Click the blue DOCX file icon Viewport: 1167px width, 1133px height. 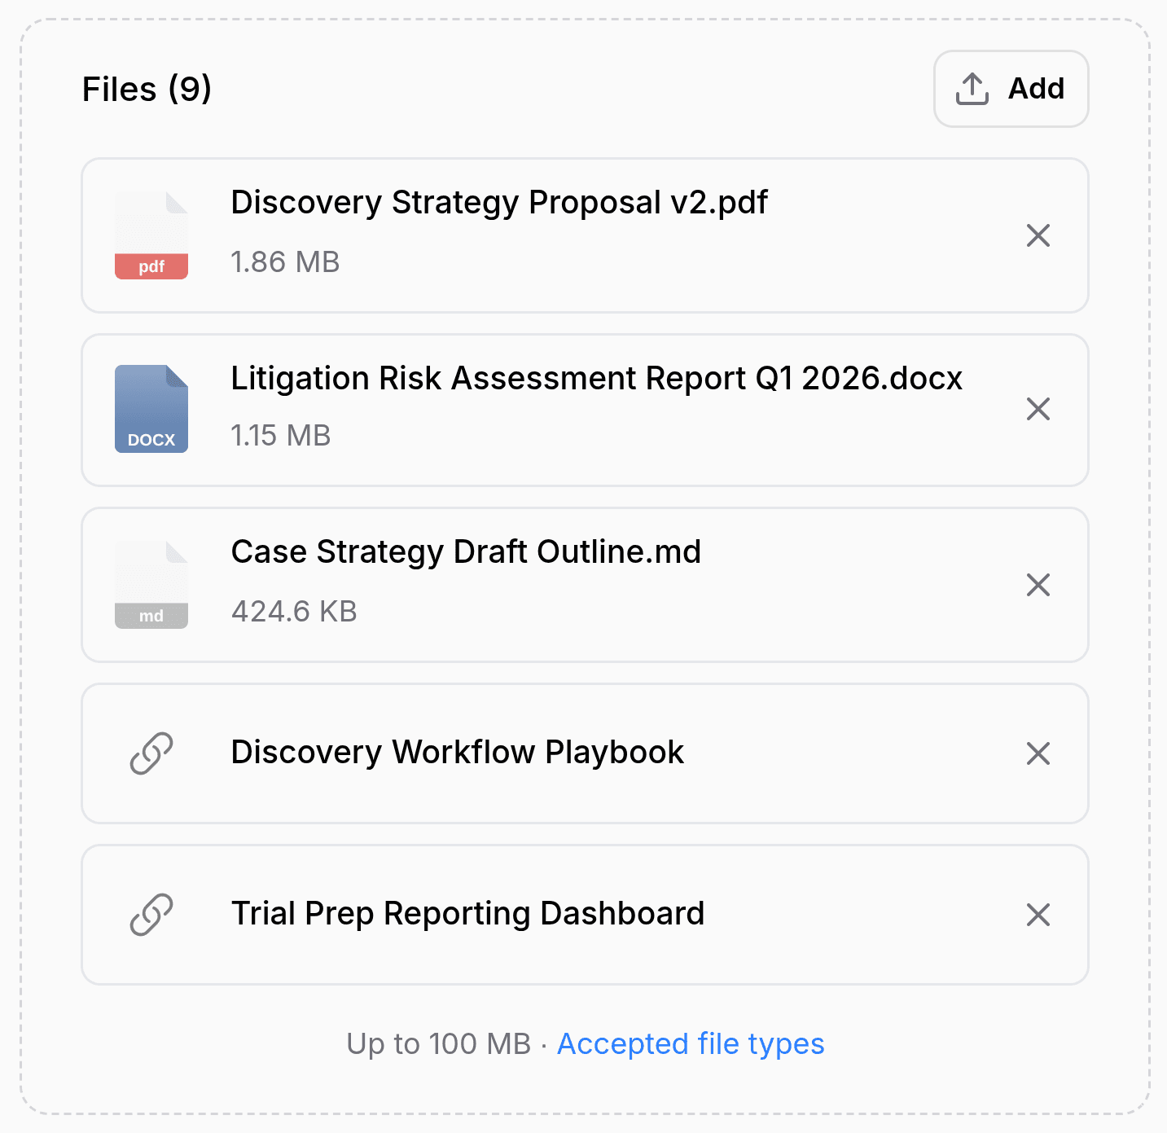click(151, 409)
